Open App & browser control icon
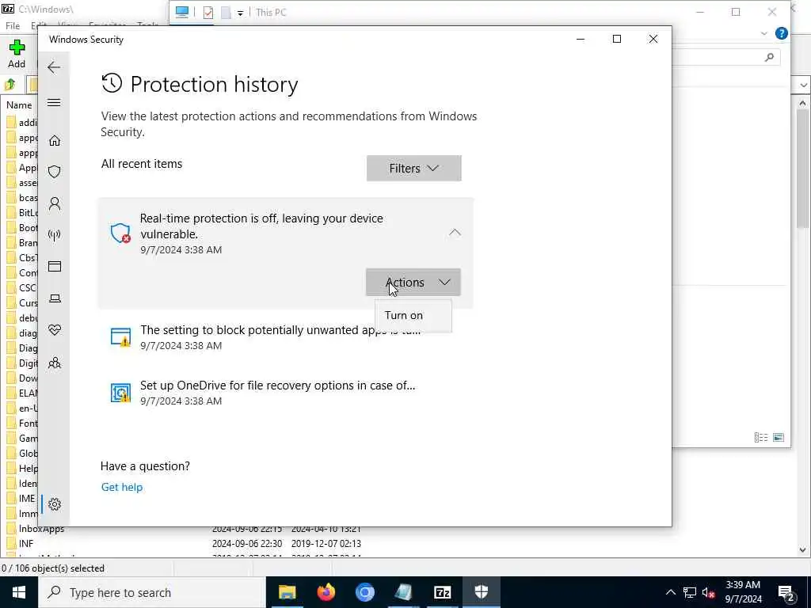811x608 pixels. coord(55,266)
